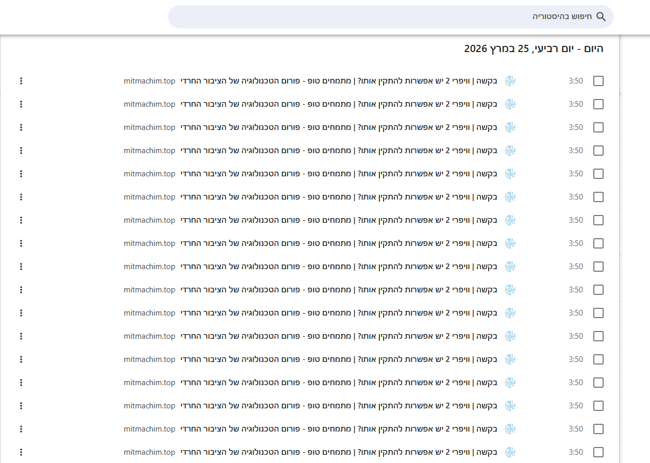Select the second history entry's checkbox

(x=598, y=104)
